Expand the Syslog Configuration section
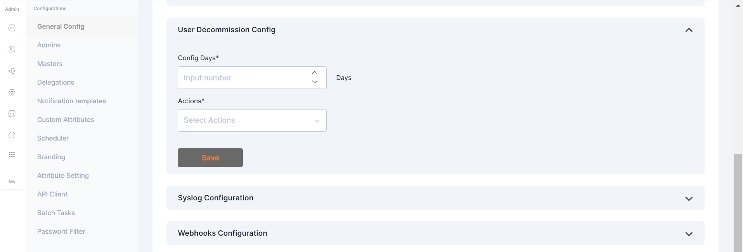 (689, 198)
